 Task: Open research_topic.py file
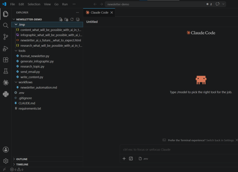click(x=47, y=67)
